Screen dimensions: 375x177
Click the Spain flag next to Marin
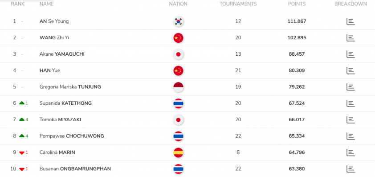pos(178,152)
